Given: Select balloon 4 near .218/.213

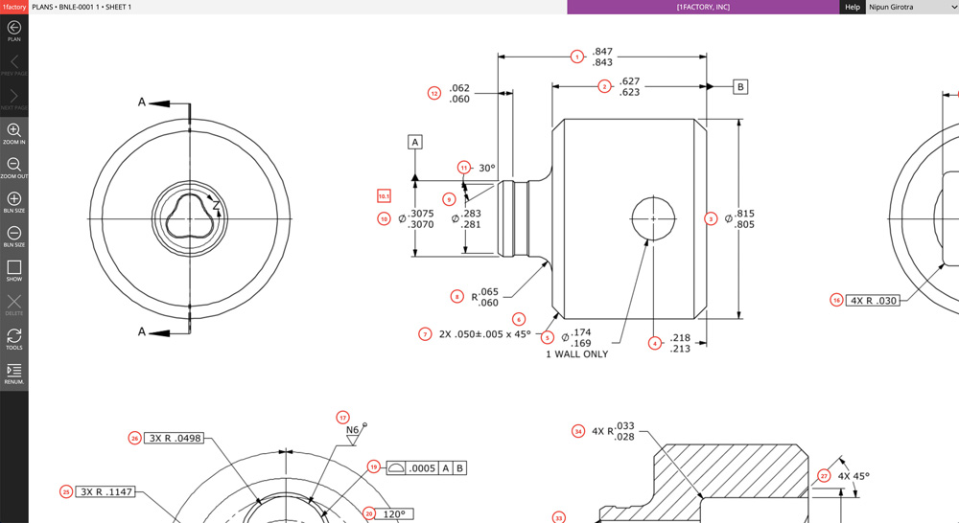Looking at the screenshot, I should pyautogui.click(x=654, y=343).
